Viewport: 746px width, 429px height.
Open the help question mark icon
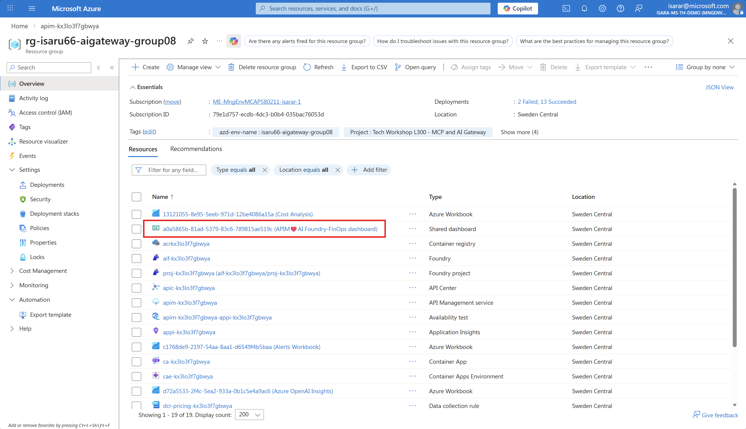pyautogui.click(x=620, y=8)
